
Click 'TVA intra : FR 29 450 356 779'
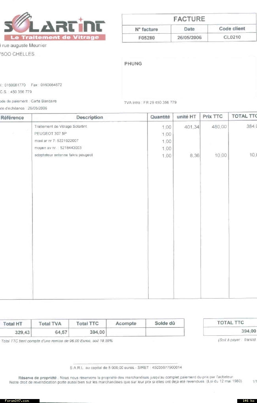point(150,102)
